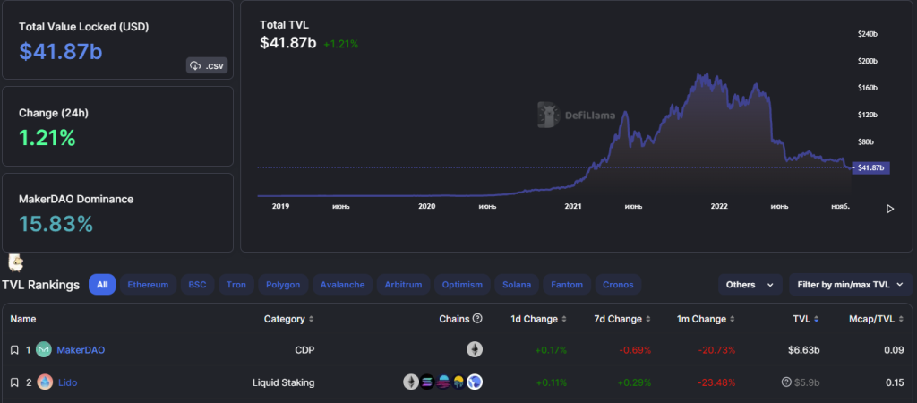This screenshot has height=403, width=917.
Task: Filter rankings by Fantom
Action: [567, 285]
